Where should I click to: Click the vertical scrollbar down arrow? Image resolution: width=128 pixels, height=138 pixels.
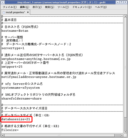125,132
